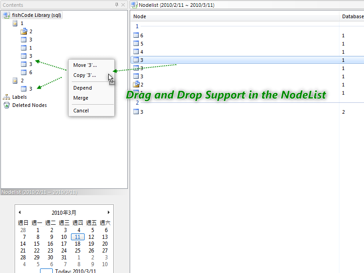This screenshot has height=273, width=364.
Task: Click database 2 icon in Contents tree
Action: (x=15, y=81)
